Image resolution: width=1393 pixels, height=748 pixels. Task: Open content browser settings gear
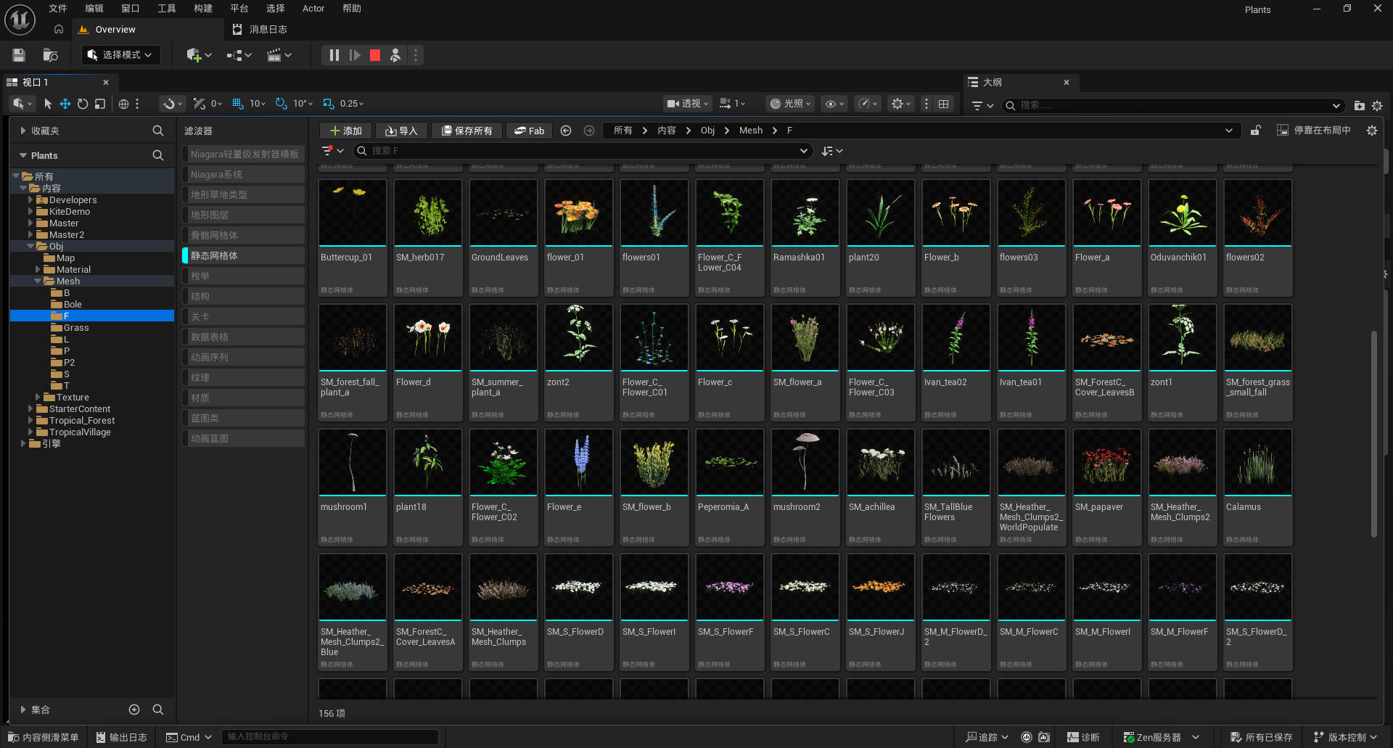point(1371,131)
